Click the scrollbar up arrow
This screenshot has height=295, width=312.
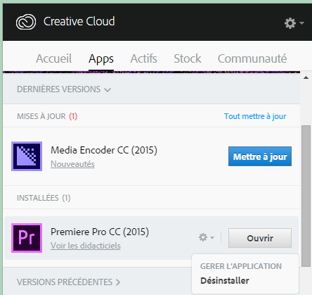point(306,77)
